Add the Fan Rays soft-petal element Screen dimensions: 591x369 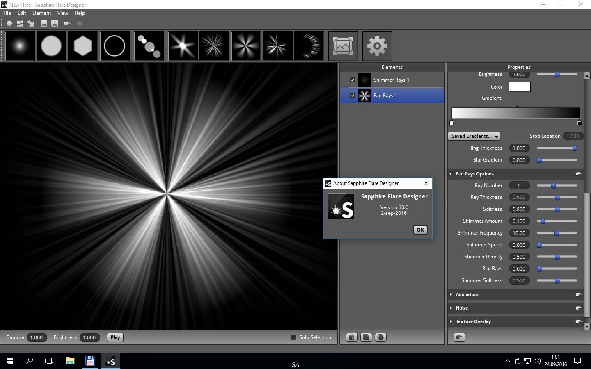click(246, 46)
